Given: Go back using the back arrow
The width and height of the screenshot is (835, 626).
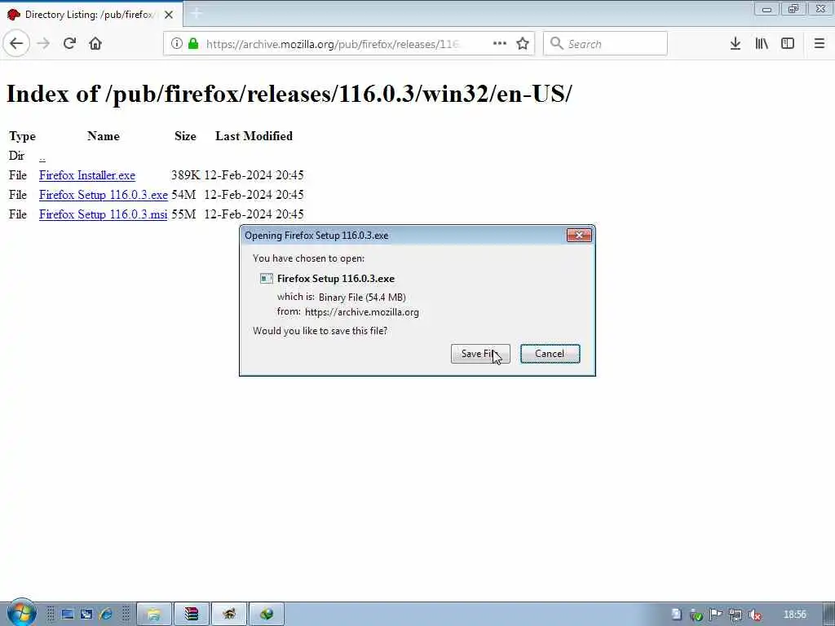Looking at the screenshot, I should pos(16,44).
